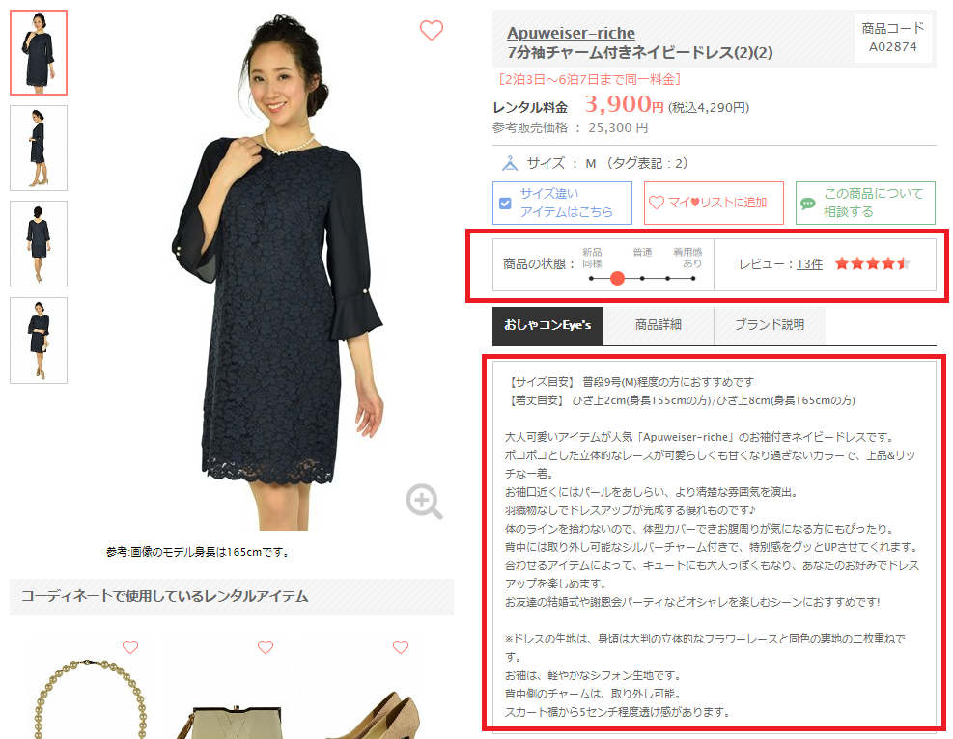Click the green speech bubble consultation icon
Image resolution: width=953 pixels, height=739 pixels.
pos(808,204)
